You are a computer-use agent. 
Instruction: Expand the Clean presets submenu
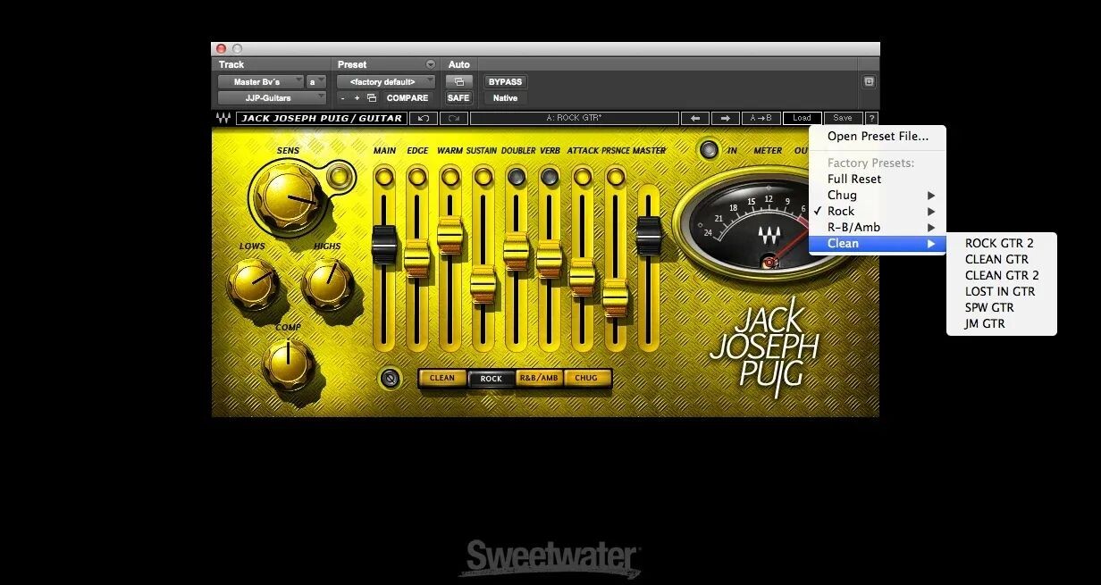tap(877, 243)
